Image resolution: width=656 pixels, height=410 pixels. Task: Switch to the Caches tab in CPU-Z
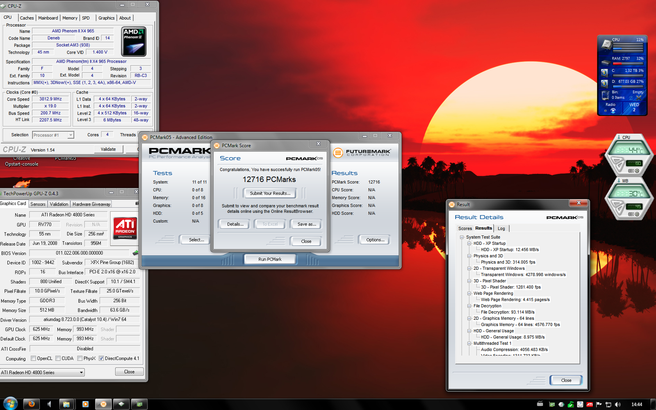[27, 18]
